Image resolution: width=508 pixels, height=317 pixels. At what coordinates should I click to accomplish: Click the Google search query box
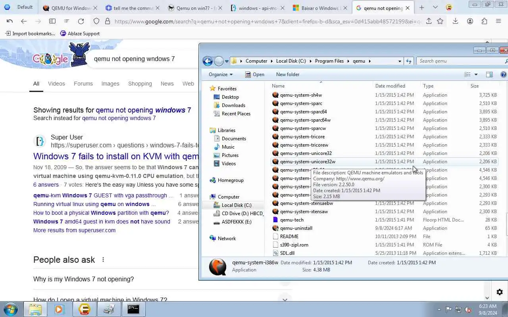(134, 59)
